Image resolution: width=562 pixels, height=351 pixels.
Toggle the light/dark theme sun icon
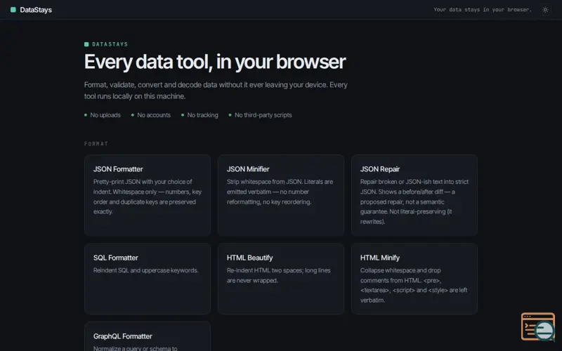click(x=545, y=10)
